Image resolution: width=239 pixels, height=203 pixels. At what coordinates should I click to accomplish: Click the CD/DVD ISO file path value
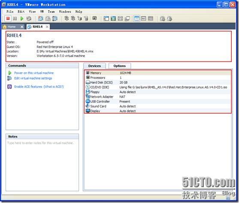173,87
